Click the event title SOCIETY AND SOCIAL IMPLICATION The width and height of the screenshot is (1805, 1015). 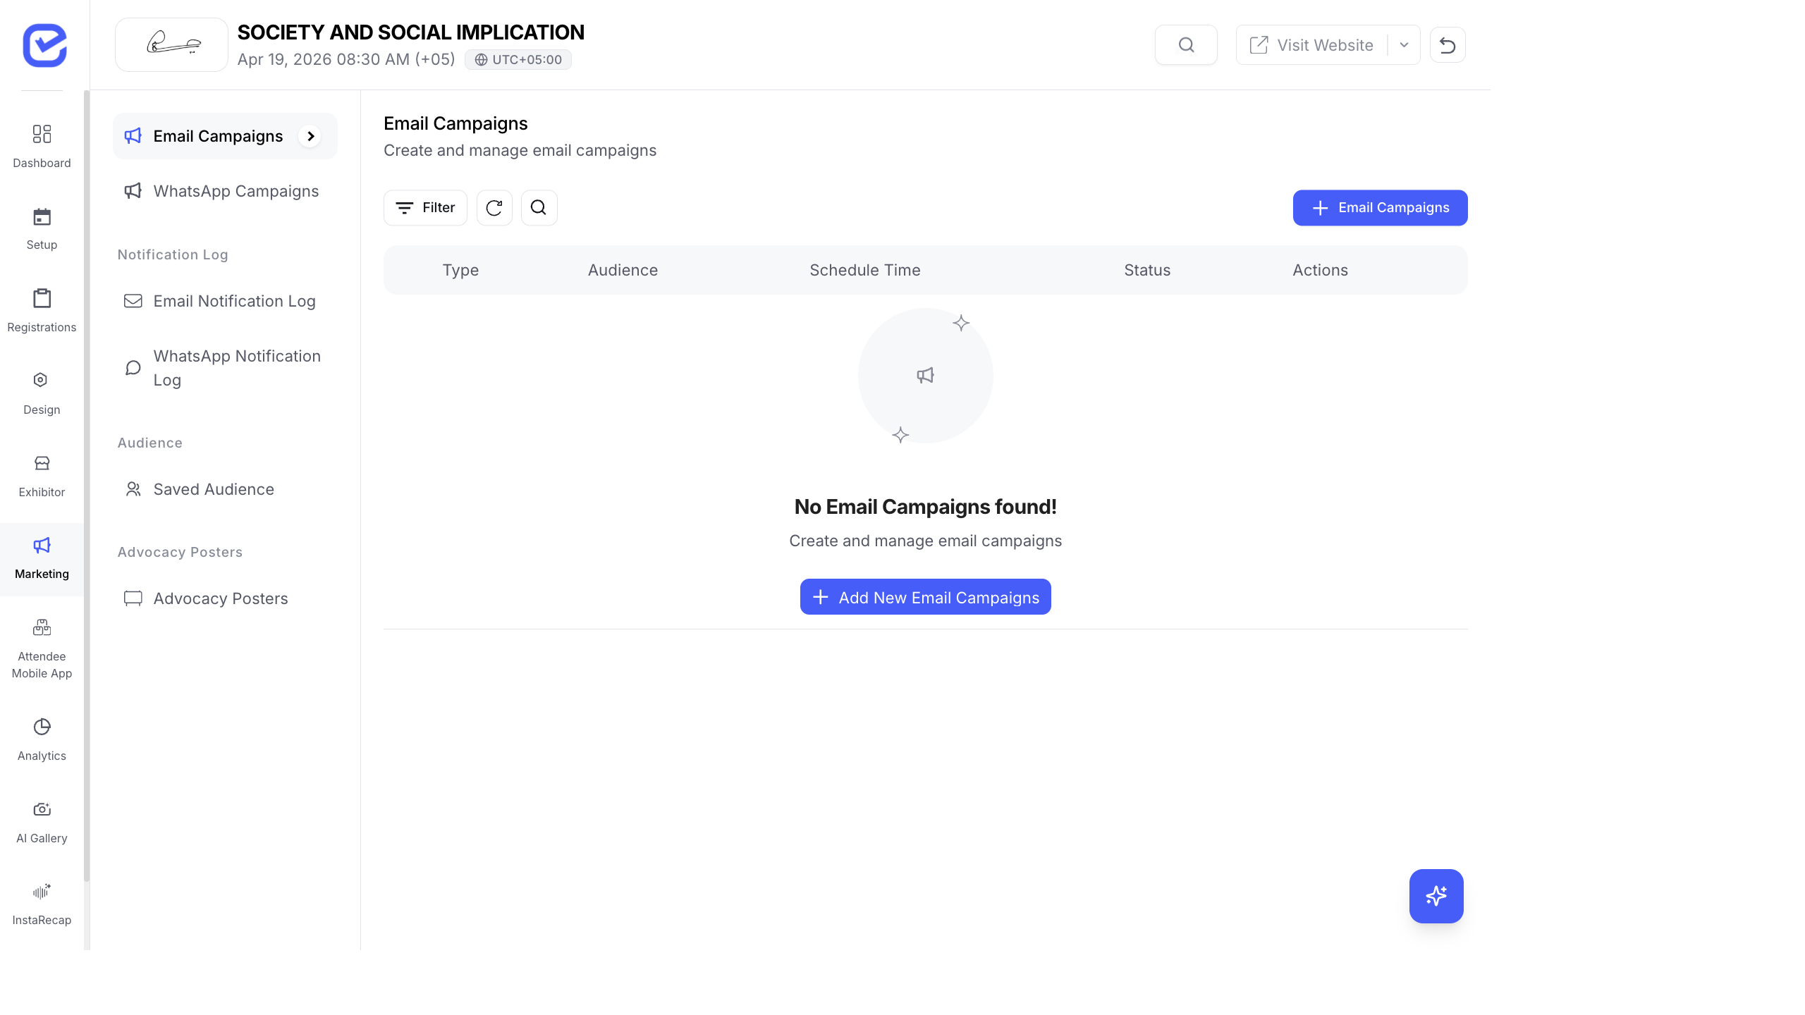[x=410, y=32]
